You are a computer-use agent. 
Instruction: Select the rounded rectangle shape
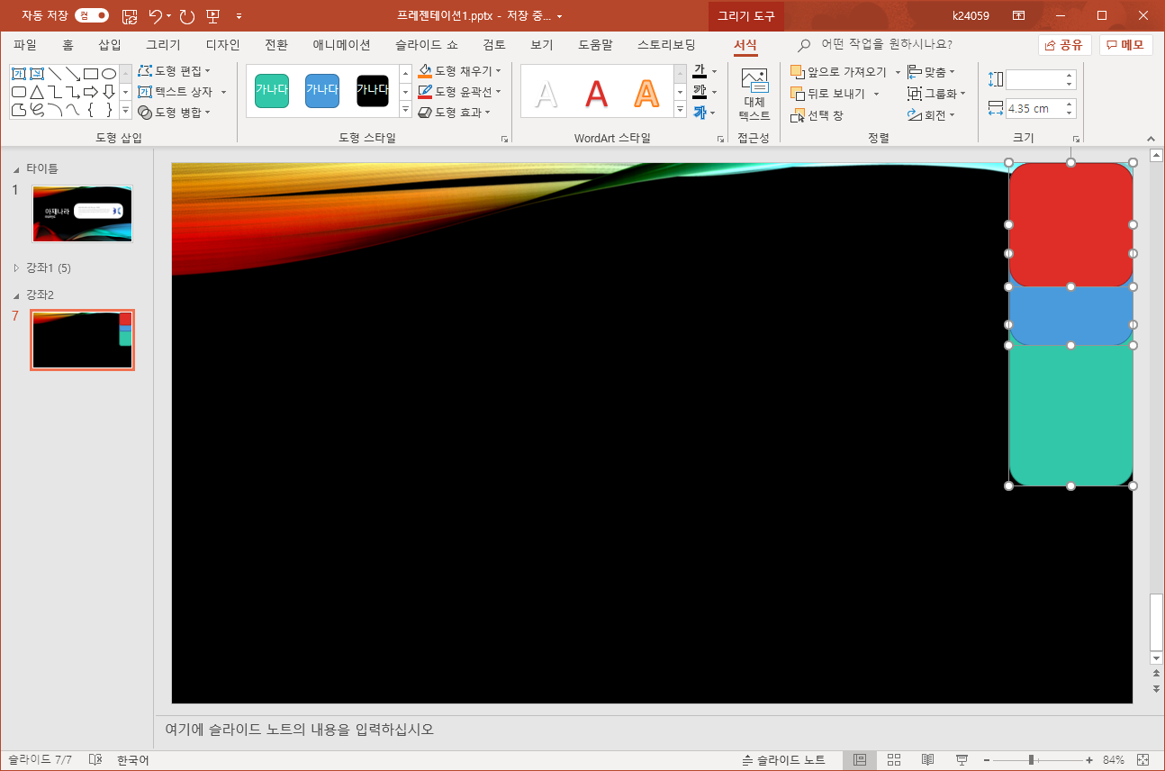[19, 92]
